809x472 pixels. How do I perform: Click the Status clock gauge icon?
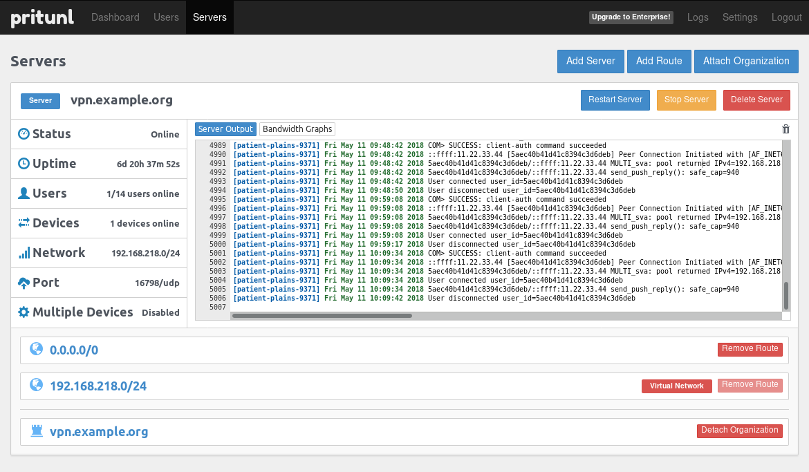pyautogui.click(x=24, y=134)
